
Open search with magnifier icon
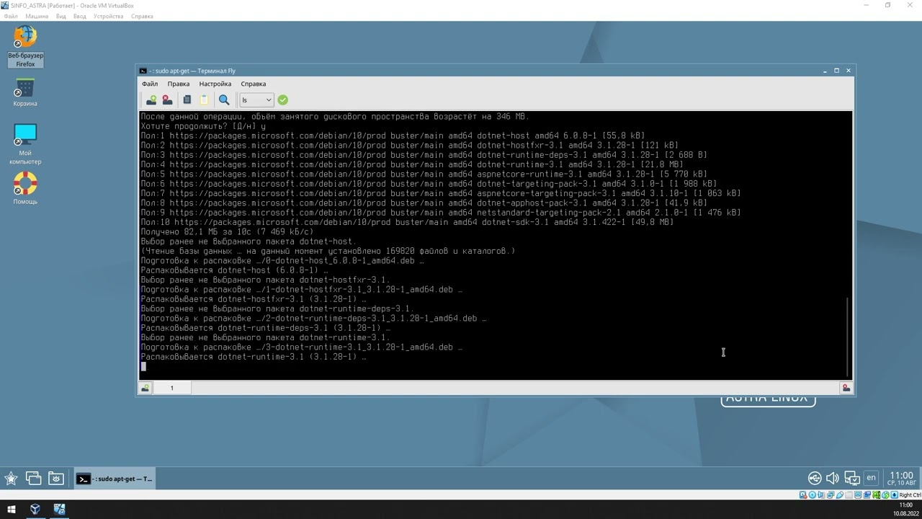tap(224, 100)
